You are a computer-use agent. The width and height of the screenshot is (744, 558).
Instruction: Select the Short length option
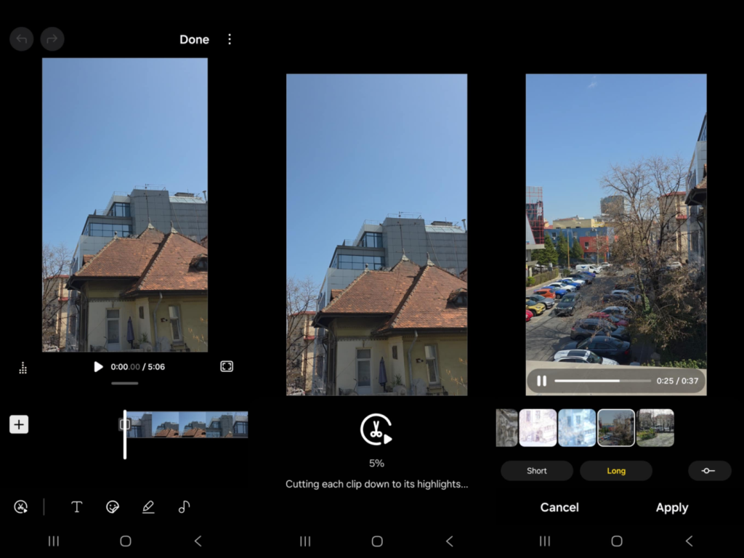point(537,471)
